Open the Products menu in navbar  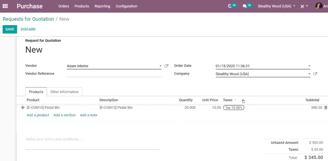point(82,6)
